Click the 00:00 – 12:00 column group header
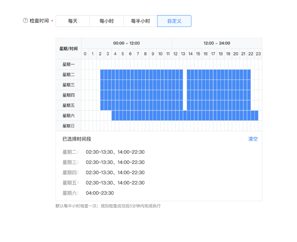This screenshot has width=297, height=242. pyautogui.click(x=126, y=43)
